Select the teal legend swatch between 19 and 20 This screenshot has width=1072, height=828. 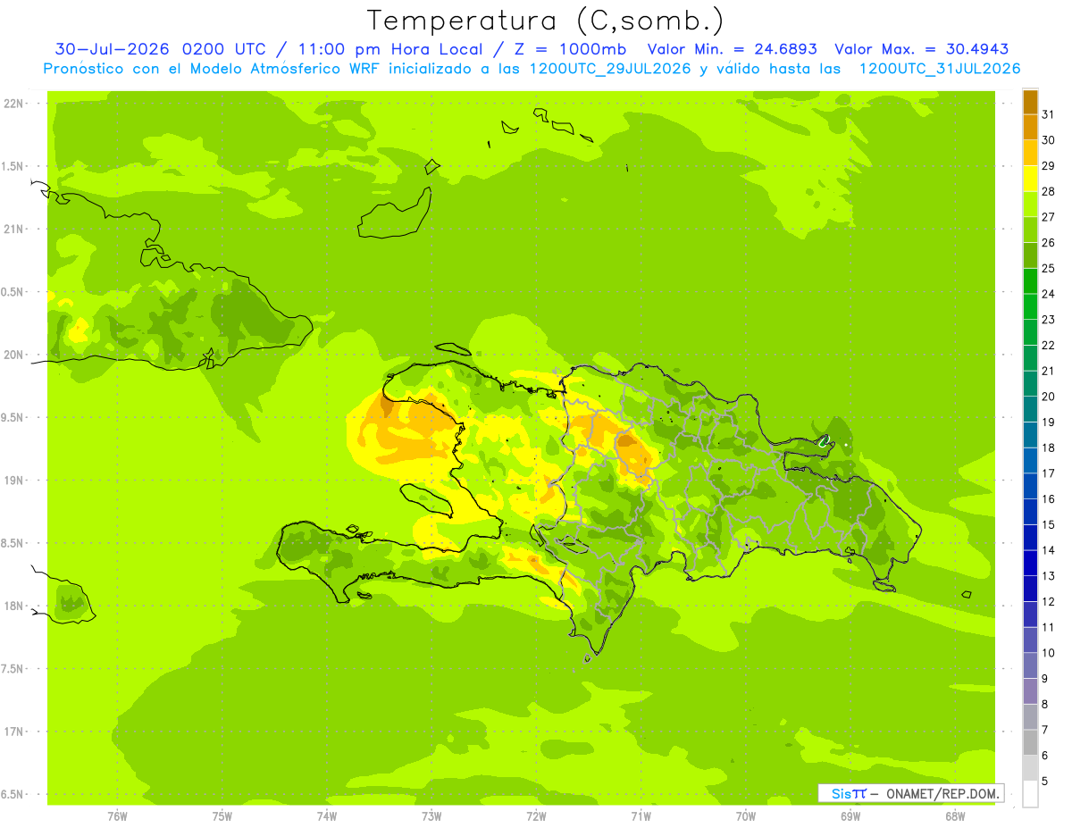coord(1030,409)
